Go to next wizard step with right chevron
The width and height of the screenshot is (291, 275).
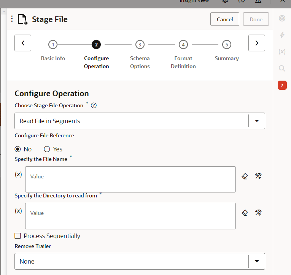pos(257,43)
